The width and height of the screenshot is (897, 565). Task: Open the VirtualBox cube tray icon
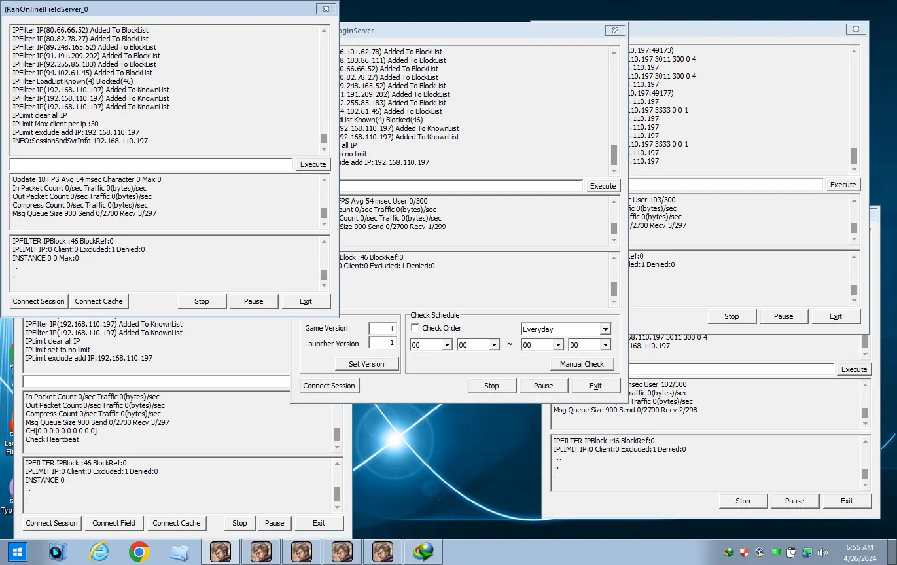click(x=760, y=553)
